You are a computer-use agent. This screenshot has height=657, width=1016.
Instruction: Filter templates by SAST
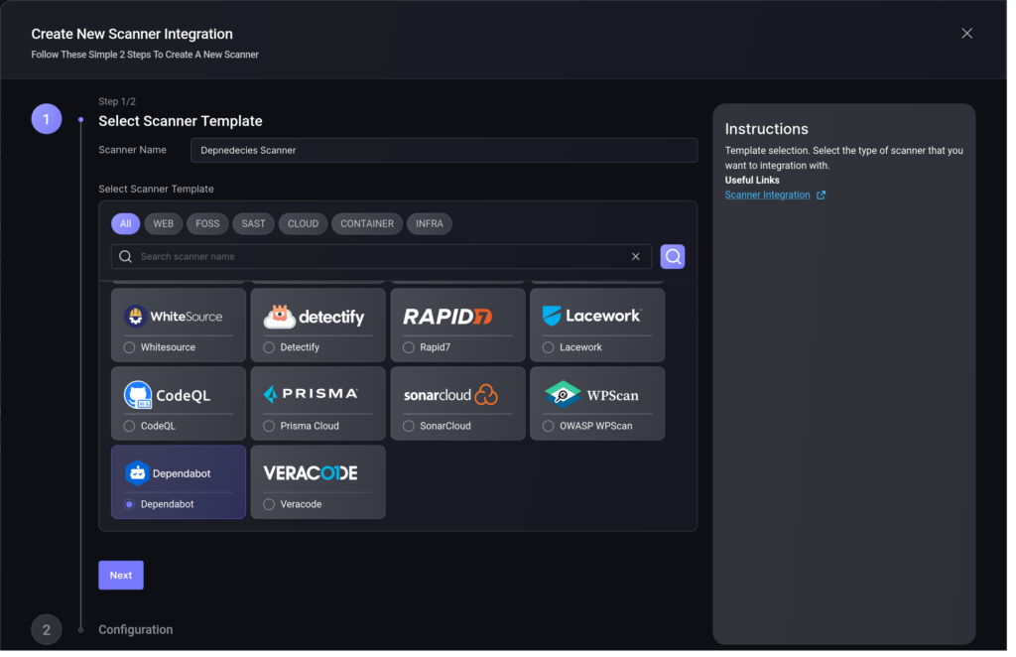click(x=253, y=223)
